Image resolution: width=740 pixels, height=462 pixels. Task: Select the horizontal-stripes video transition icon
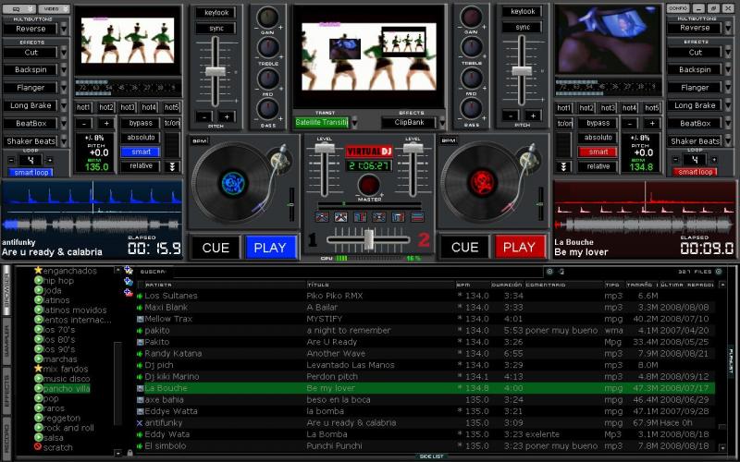[x=417, y=217]
